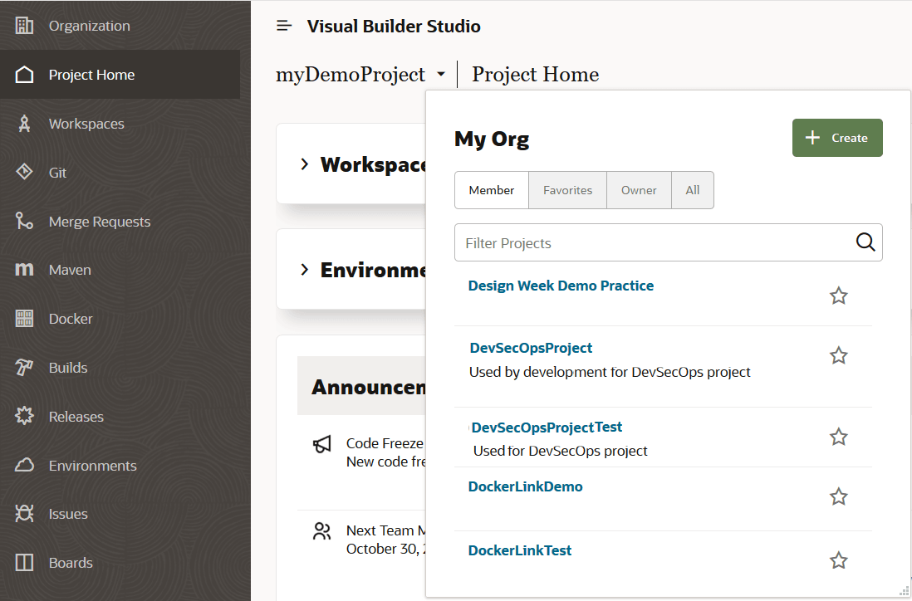Open Environments label in sidebar
Image resolution: width=912 pixels, height=601 pixels.
[92, 466]
